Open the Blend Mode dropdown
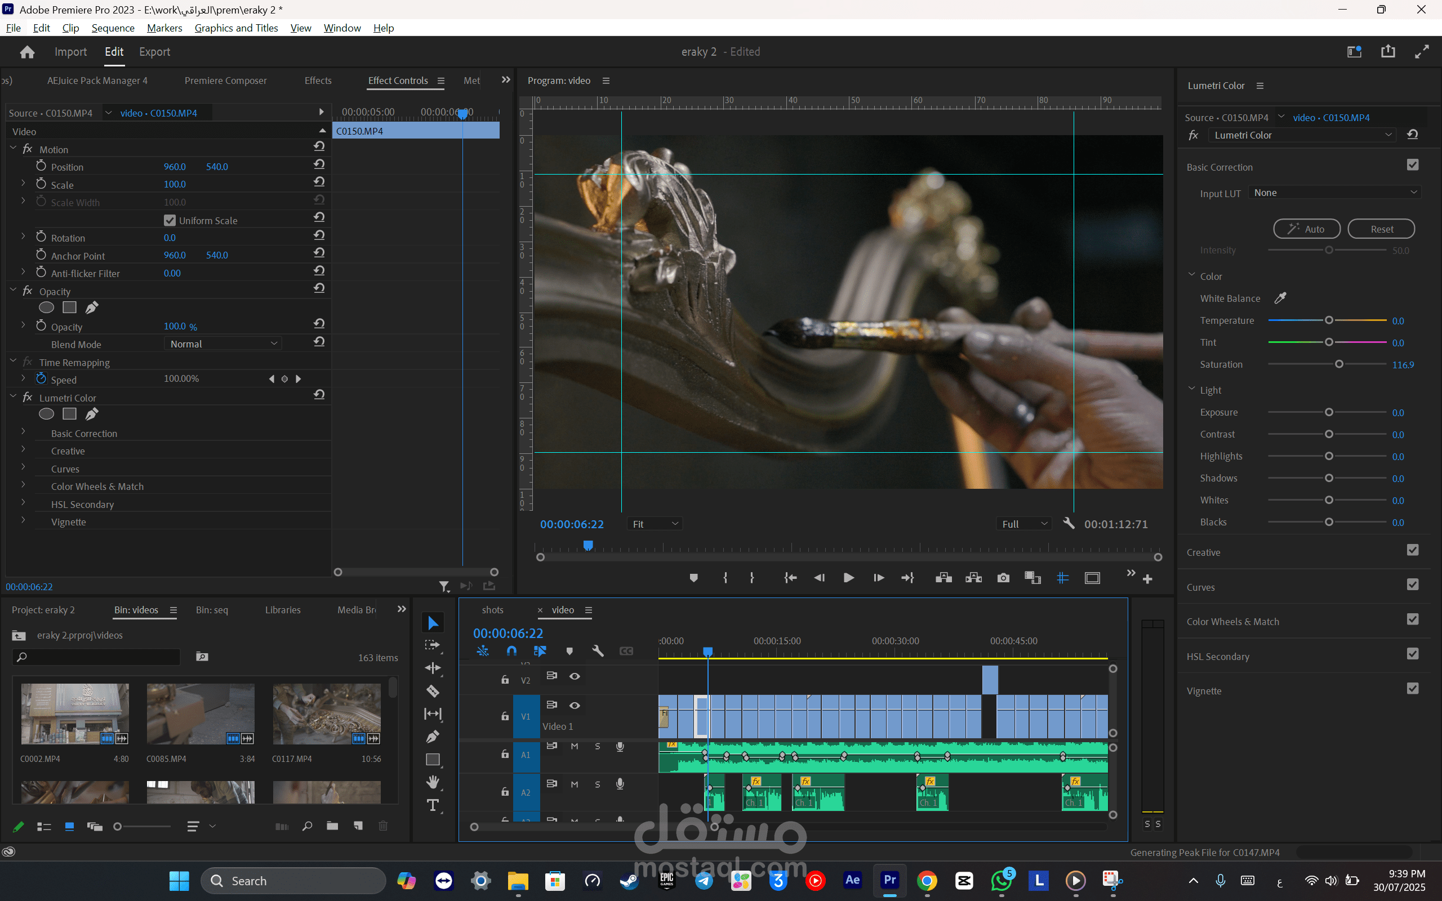Viewport: 1442px width, 901px height. pos(222,344)
